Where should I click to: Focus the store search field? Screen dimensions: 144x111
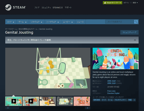120,22
